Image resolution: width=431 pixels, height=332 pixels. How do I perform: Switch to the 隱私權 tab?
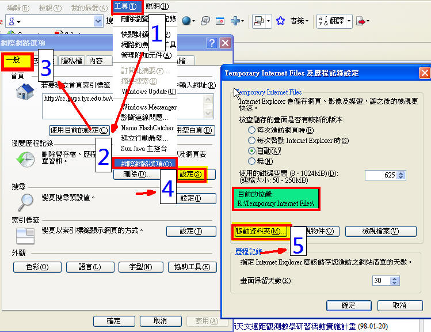(72, 61)
